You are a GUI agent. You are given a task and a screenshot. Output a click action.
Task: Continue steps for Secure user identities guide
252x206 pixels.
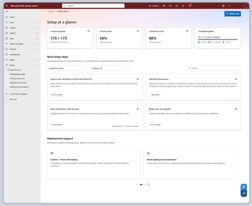pos(57,95)
